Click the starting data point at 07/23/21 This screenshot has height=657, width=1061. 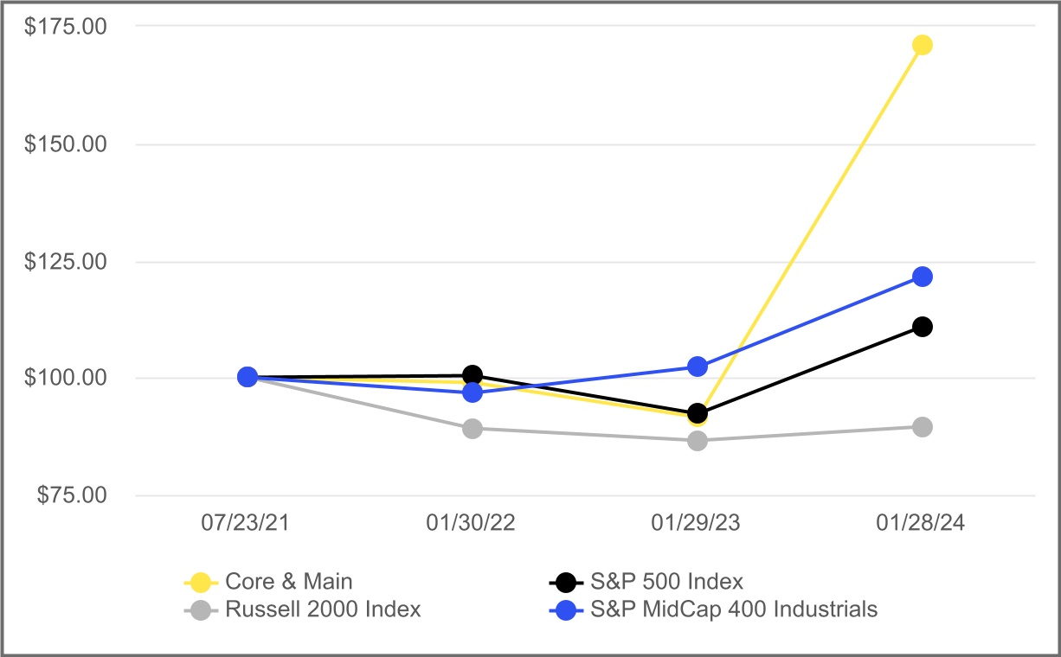pos(248,377)
